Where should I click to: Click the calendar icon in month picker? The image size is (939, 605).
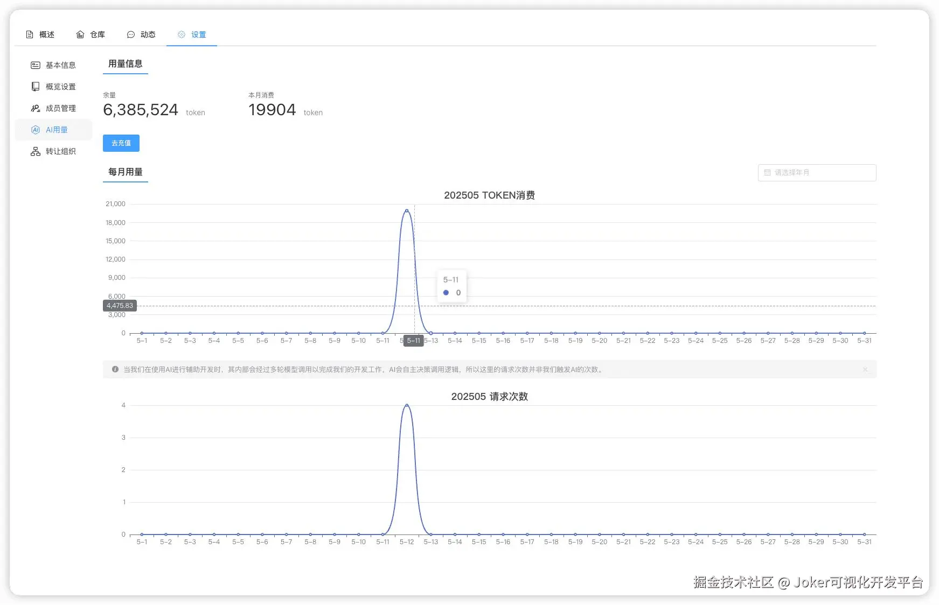click(768, 173)
